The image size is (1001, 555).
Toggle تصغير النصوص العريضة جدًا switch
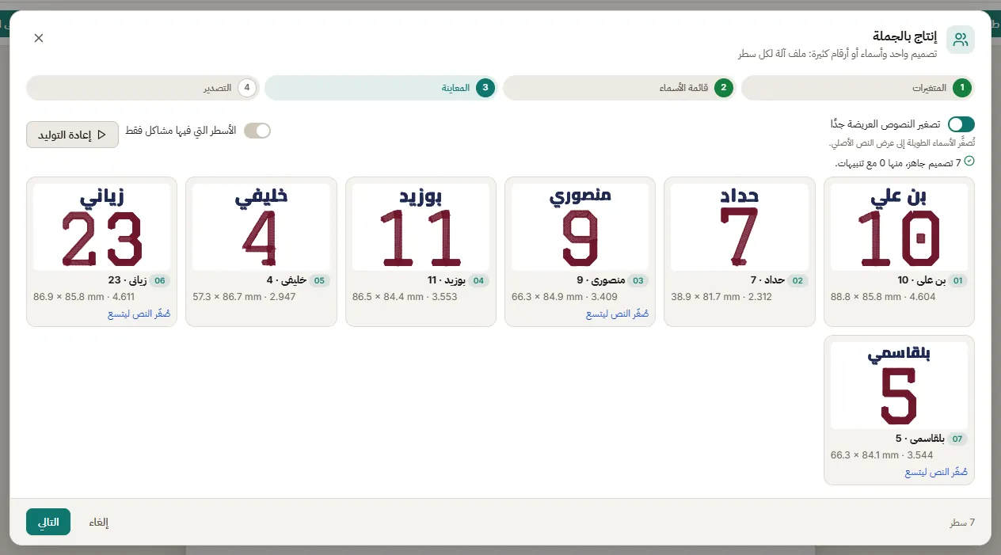coord(961,124)
